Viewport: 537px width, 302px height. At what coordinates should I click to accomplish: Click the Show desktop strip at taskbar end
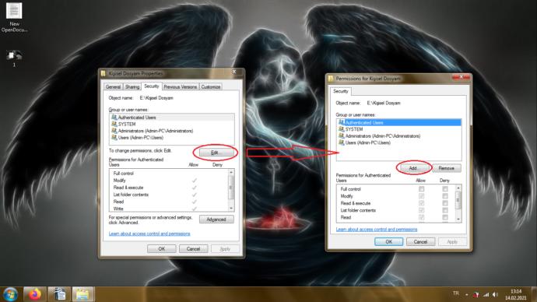tap(534, 294)
